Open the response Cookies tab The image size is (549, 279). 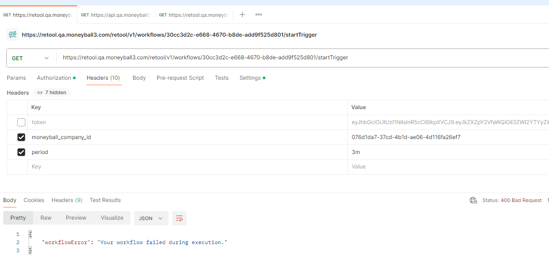coord(34,200)
